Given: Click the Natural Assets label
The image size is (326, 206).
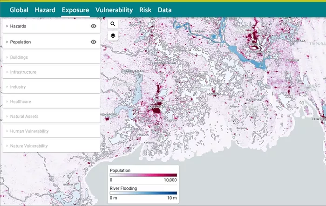Looking at the screenshot, I should tap(24, 117).
